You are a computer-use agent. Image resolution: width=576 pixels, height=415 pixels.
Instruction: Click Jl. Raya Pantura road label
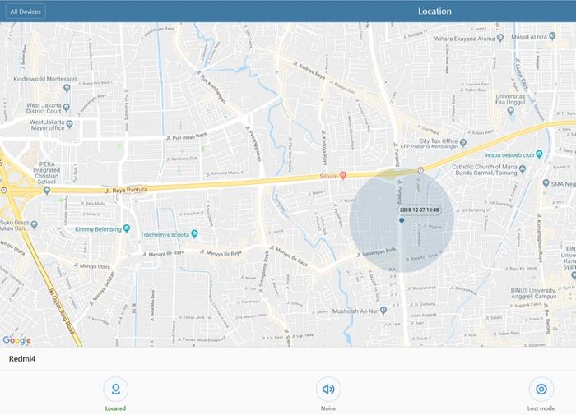click(126, 190)
